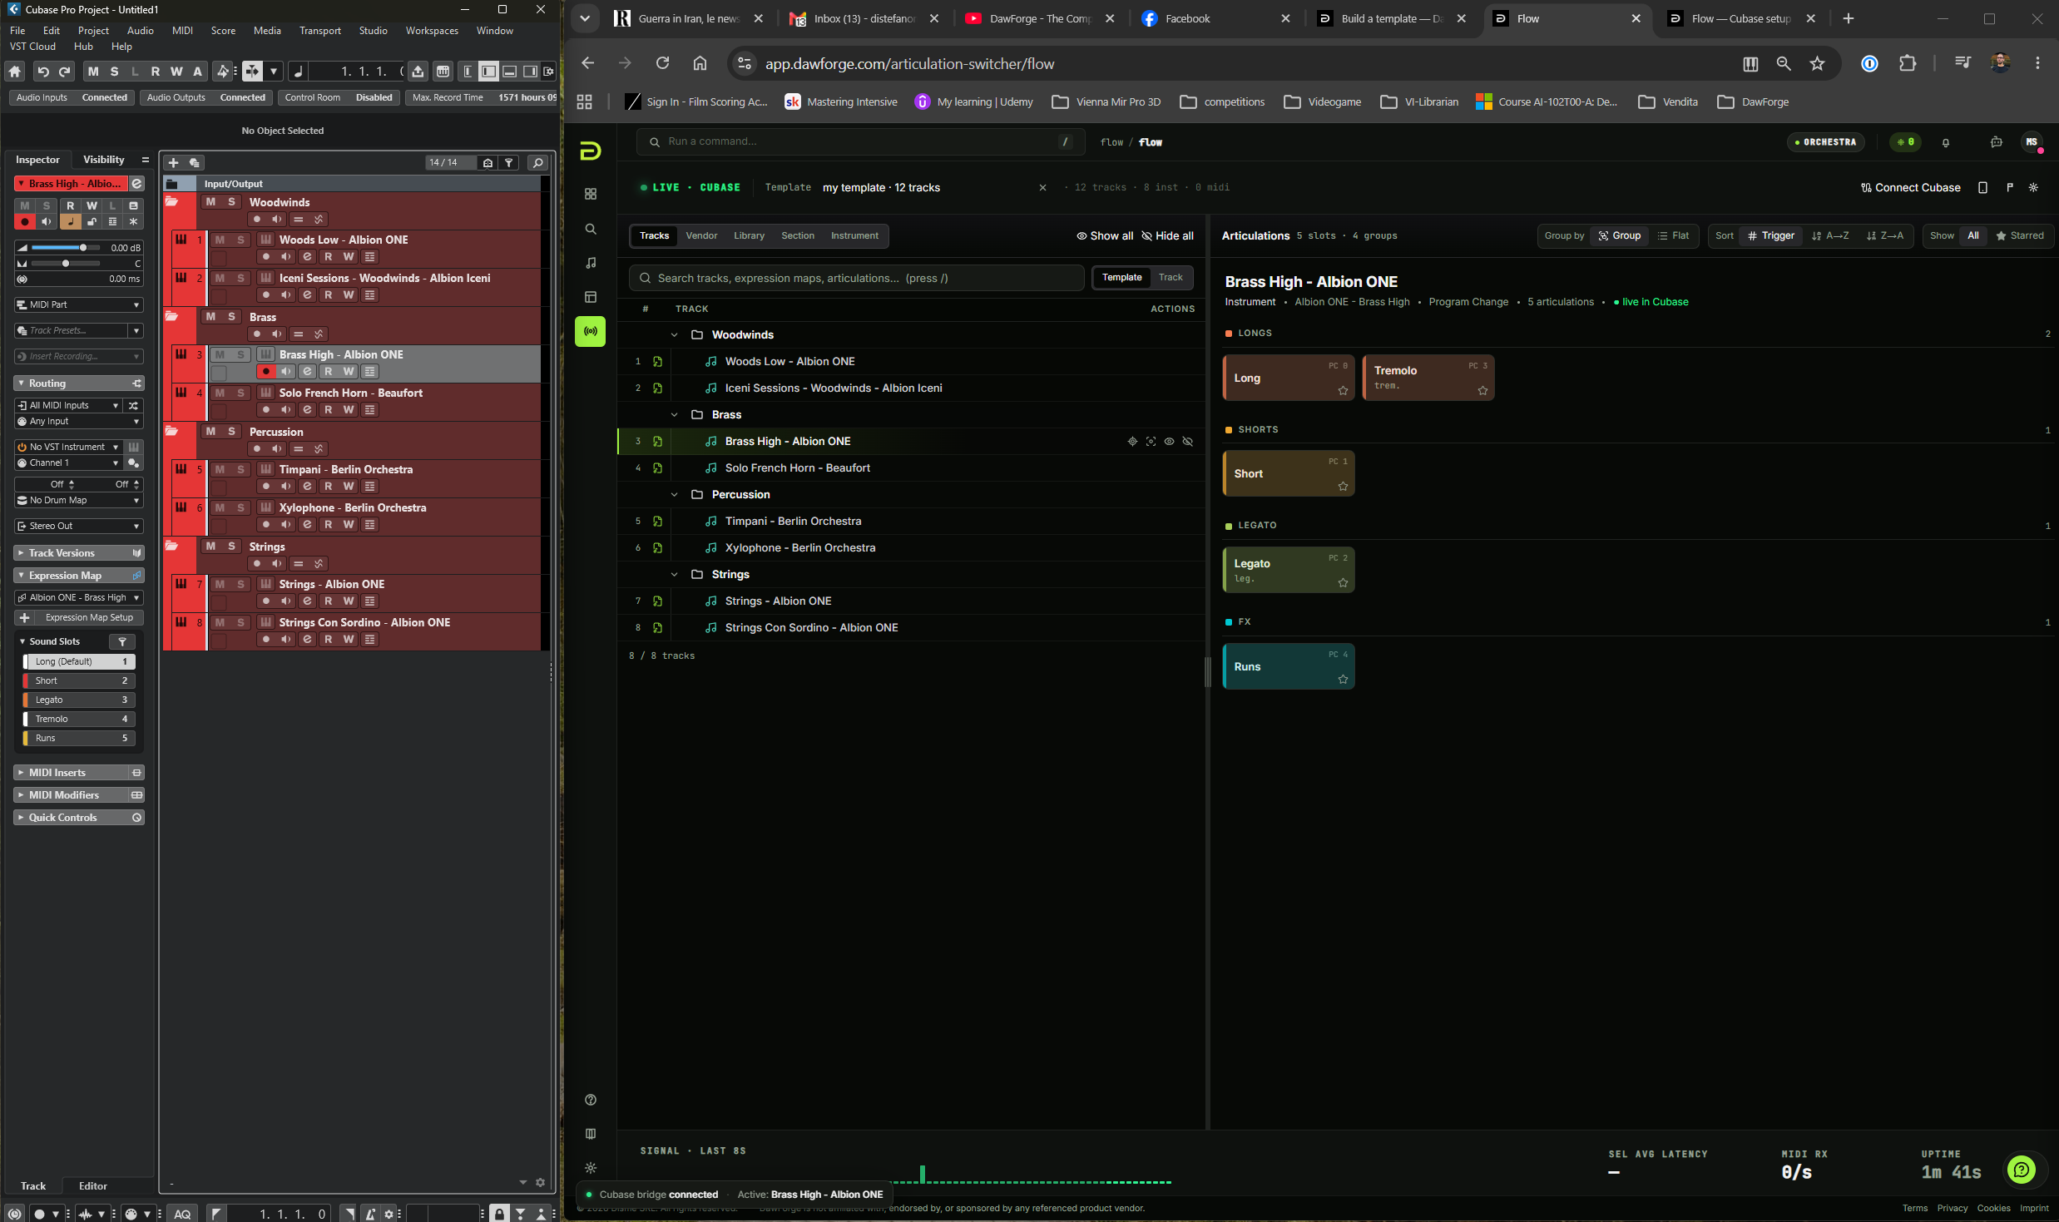Click the Run a command input field
This screenshot has width=2059, height=1222.
860,142
